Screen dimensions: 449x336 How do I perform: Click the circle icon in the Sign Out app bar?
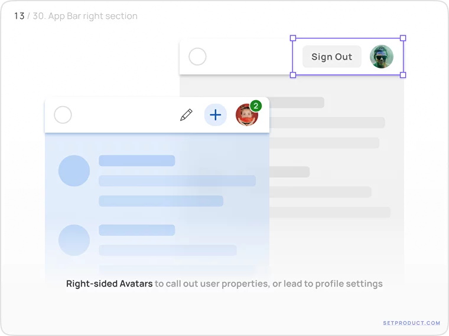pyautogui.click(x=197, y=57)
